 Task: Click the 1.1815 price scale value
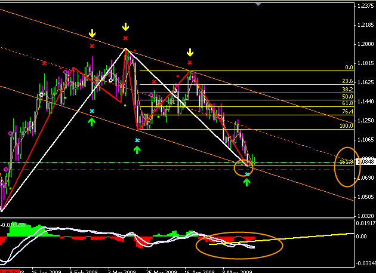tap(365, 63)
